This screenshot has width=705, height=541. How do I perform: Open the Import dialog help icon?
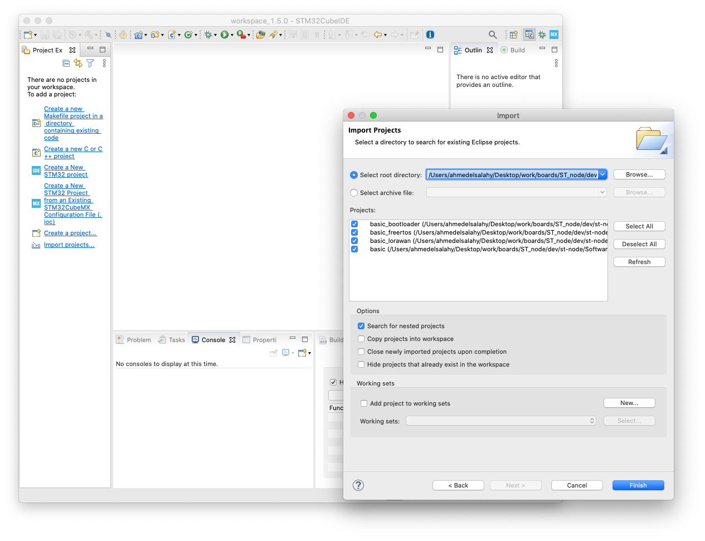point(358,485)
